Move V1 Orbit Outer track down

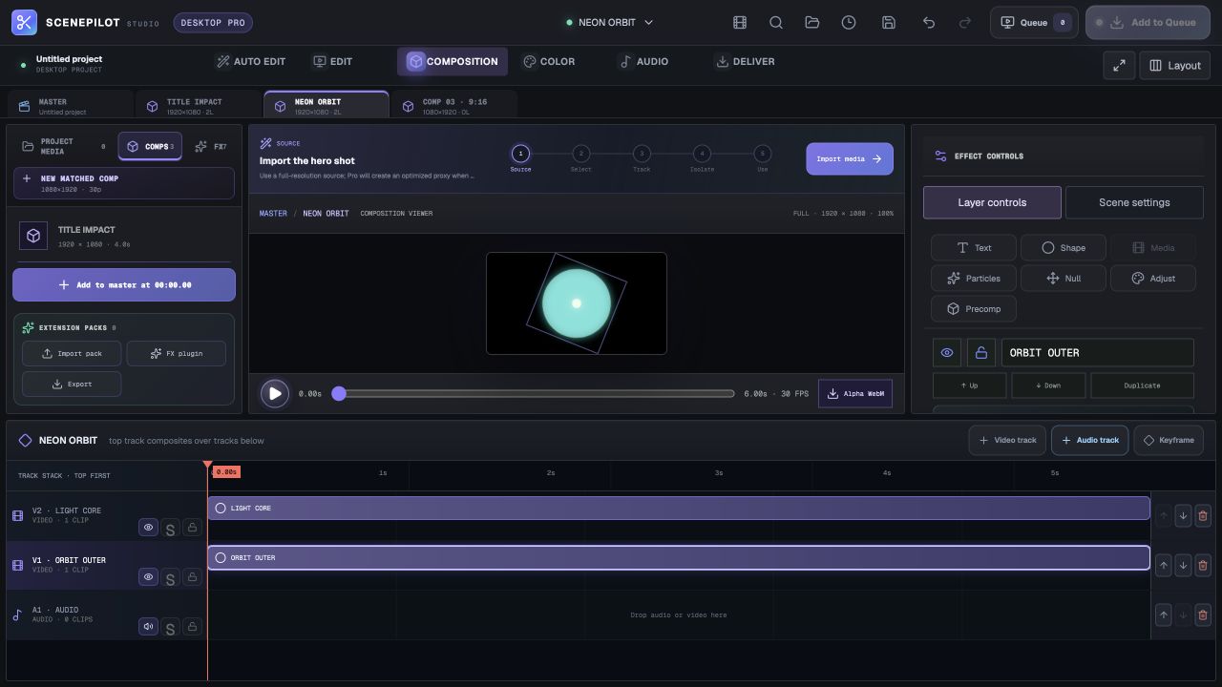pyautogui.click(x=1183, y=565)
